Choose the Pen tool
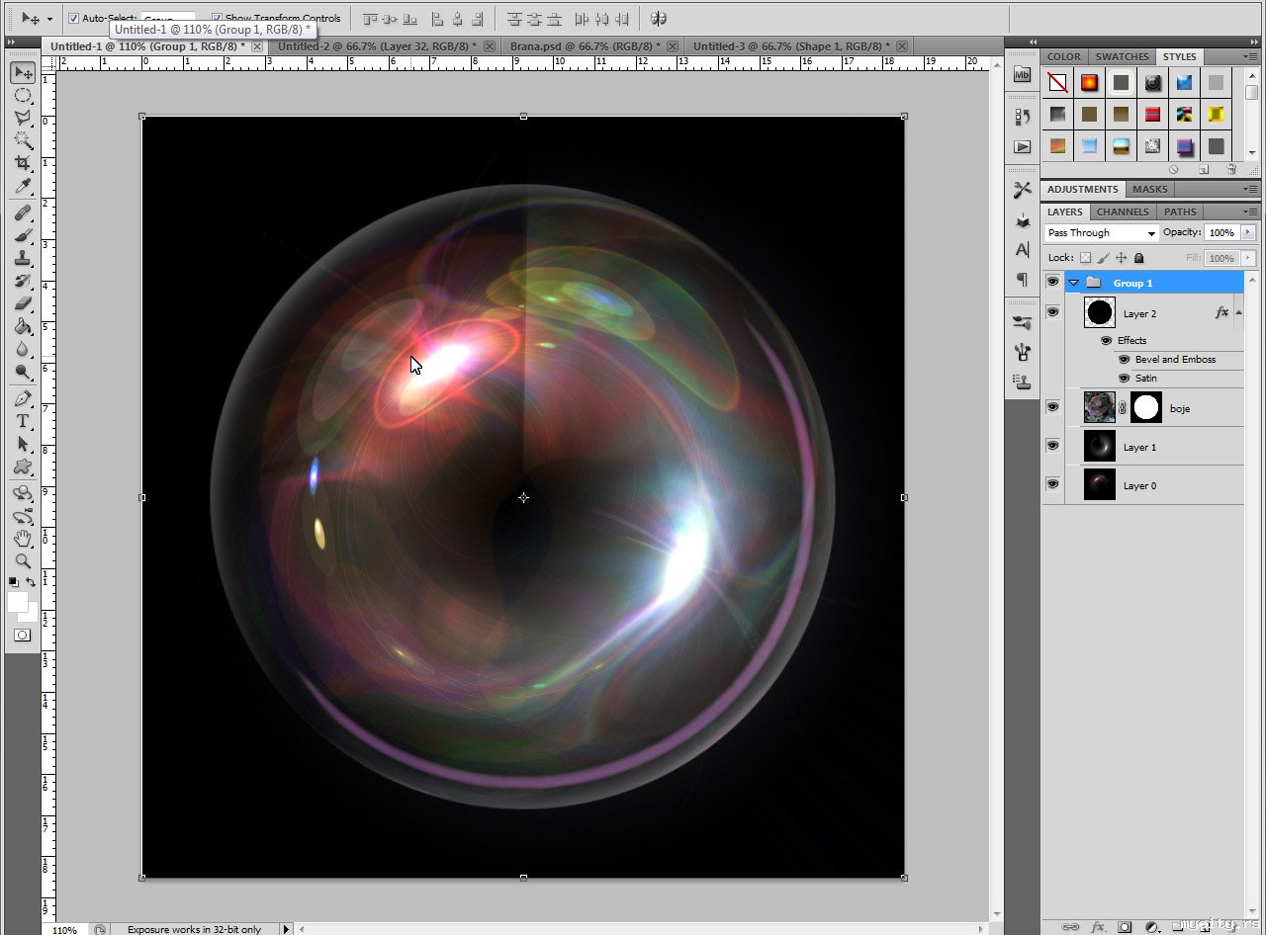This screenshot has width=1266, height=935. (23, 399)
